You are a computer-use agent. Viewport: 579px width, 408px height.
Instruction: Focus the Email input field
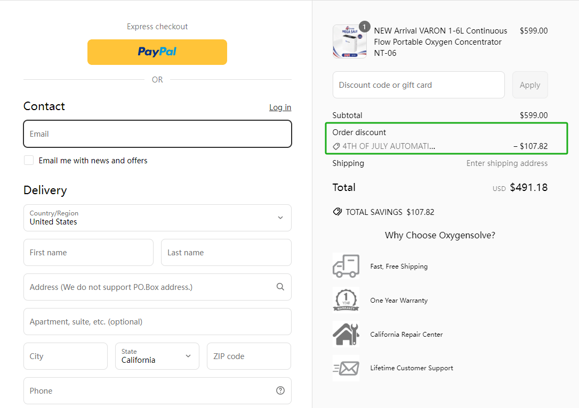tap(157, 134)
